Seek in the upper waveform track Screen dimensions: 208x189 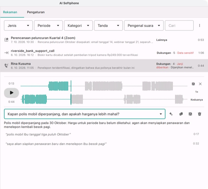[x=104, y=86]
